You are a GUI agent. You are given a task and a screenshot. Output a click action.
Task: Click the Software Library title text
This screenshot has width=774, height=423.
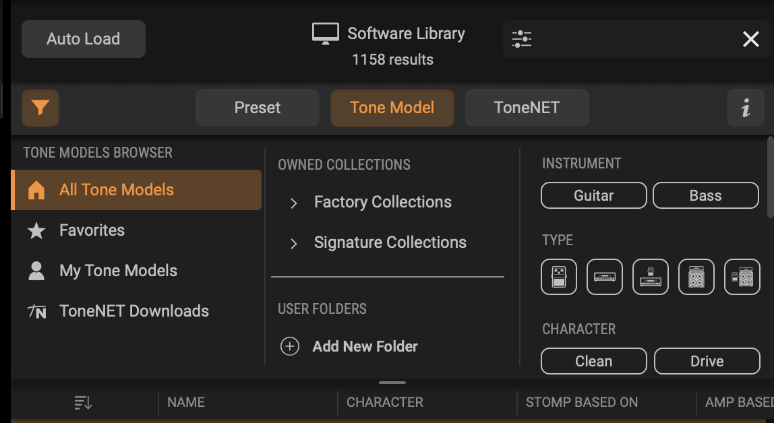tap(406, 34)
